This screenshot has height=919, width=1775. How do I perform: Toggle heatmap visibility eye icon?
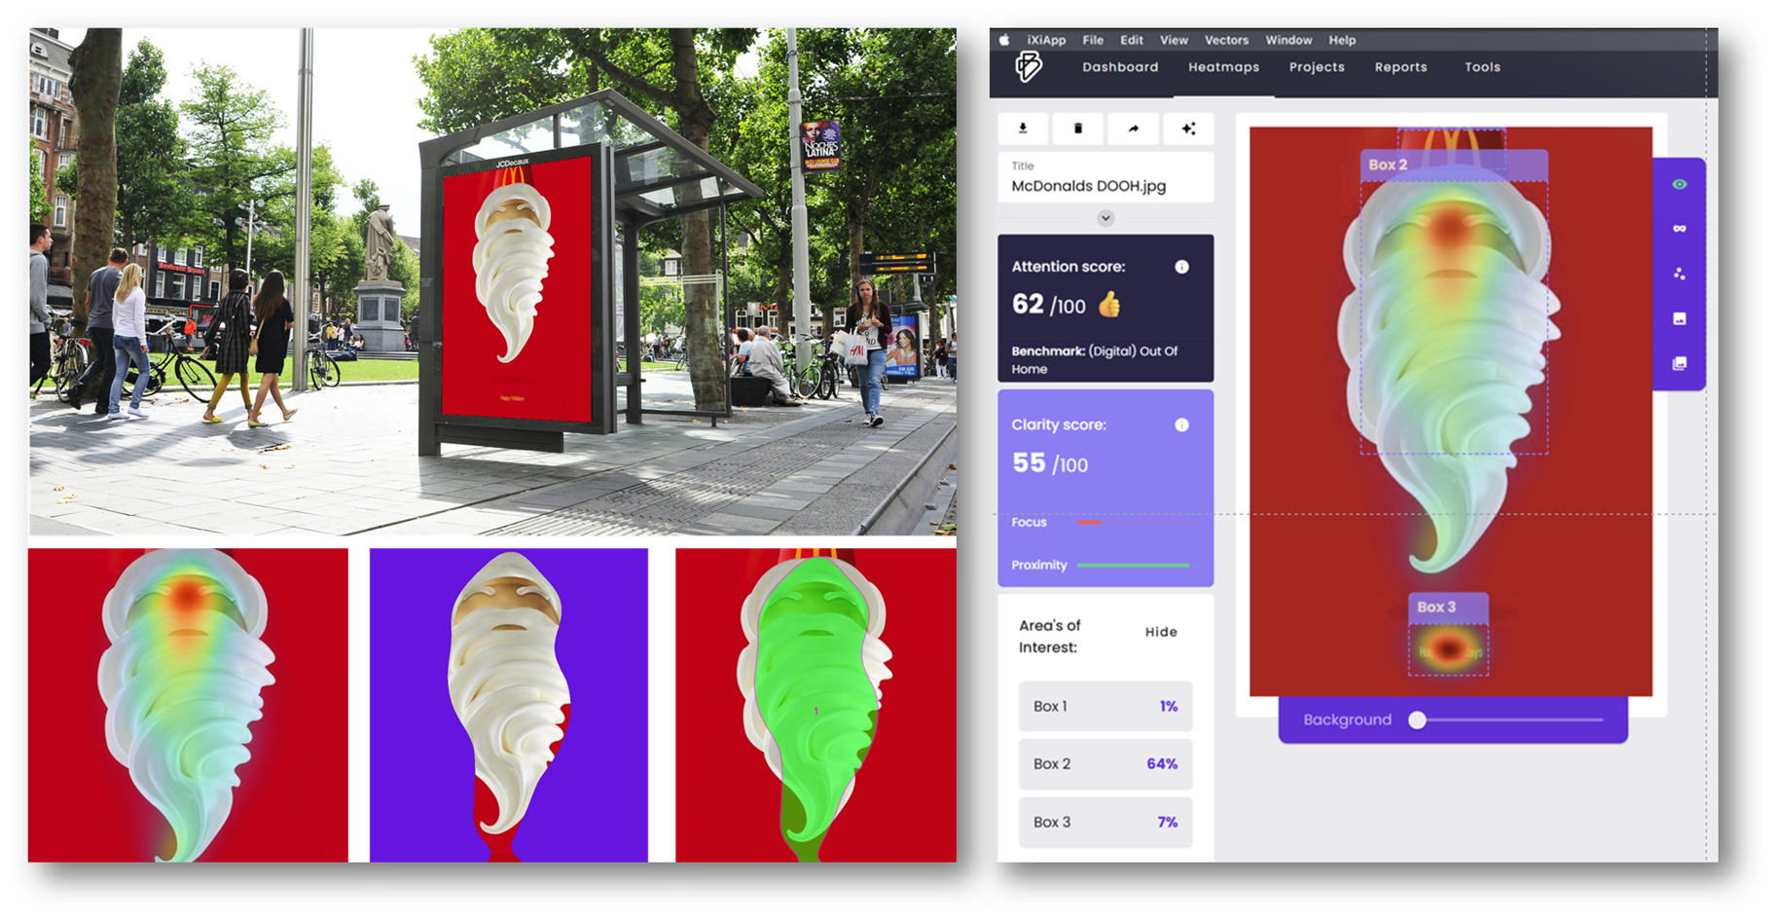coord(1680,184)
